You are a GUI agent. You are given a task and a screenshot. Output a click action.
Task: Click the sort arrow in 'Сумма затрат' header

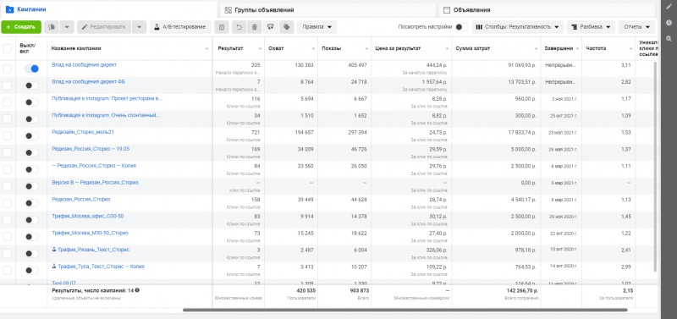click(536, 49)
